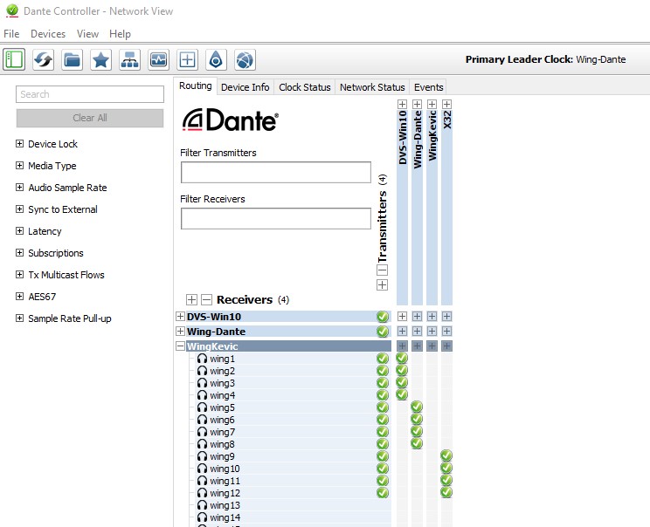This screenshot has width=650, height=527.
Task: Toggle the wing7 subscription from Wing-Dante
Action: click(x=417, y=431)
